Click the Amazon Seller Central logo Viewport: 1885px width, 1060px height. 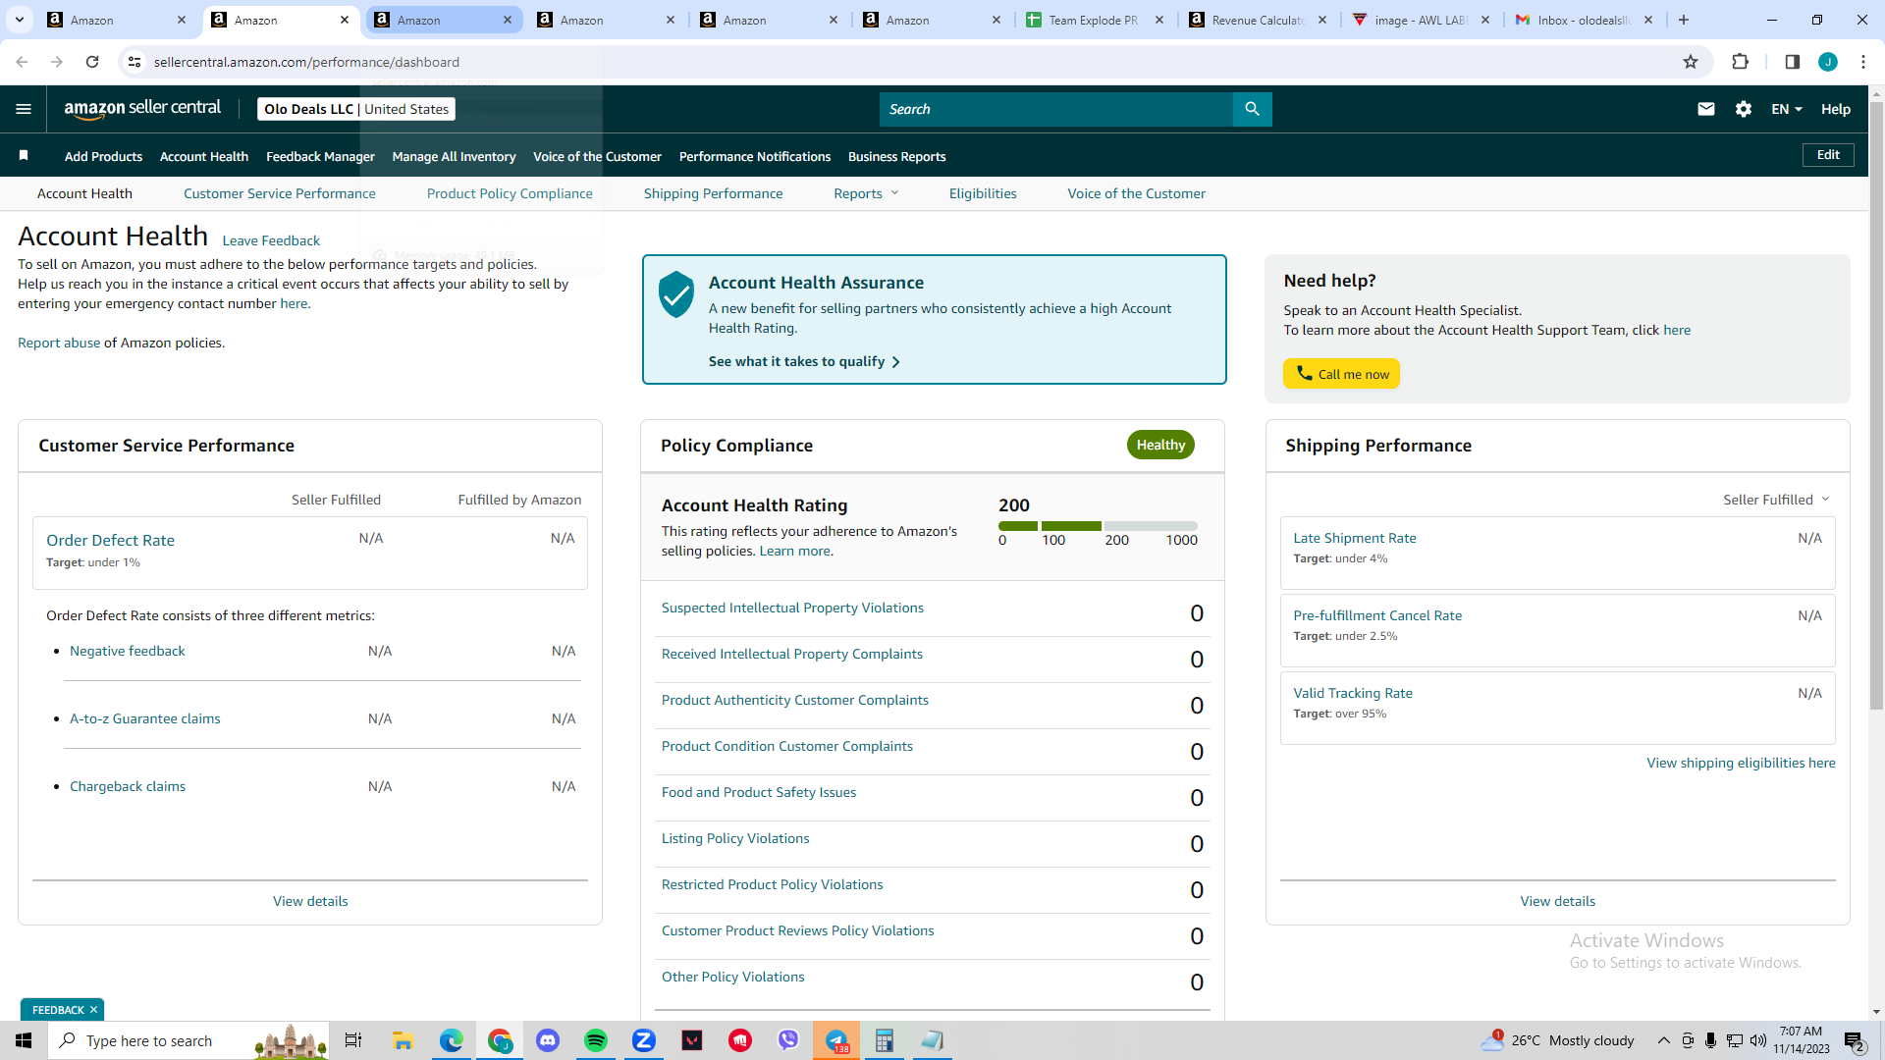tap(142, 109)
